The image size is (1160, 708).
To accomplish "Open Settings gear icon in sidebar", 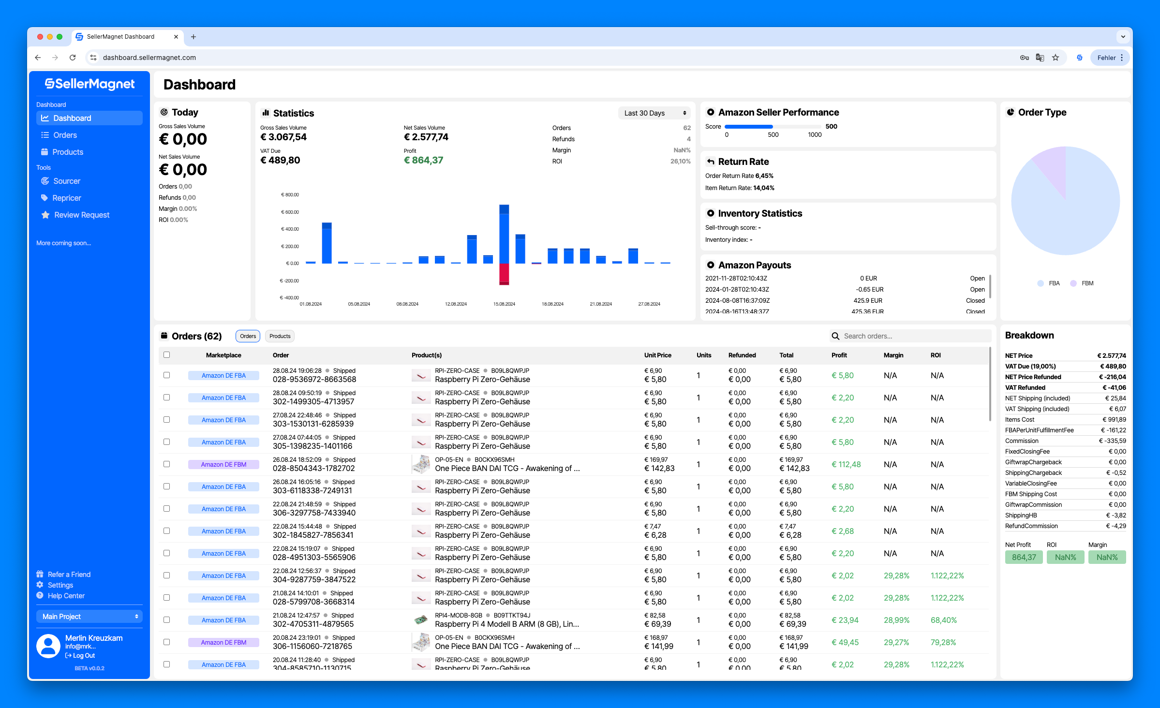I will tap(40, 585).
